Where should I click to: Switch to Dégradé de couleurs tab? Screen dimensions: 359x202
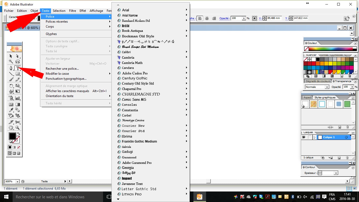pyautogui.click(x=318, y=81)
